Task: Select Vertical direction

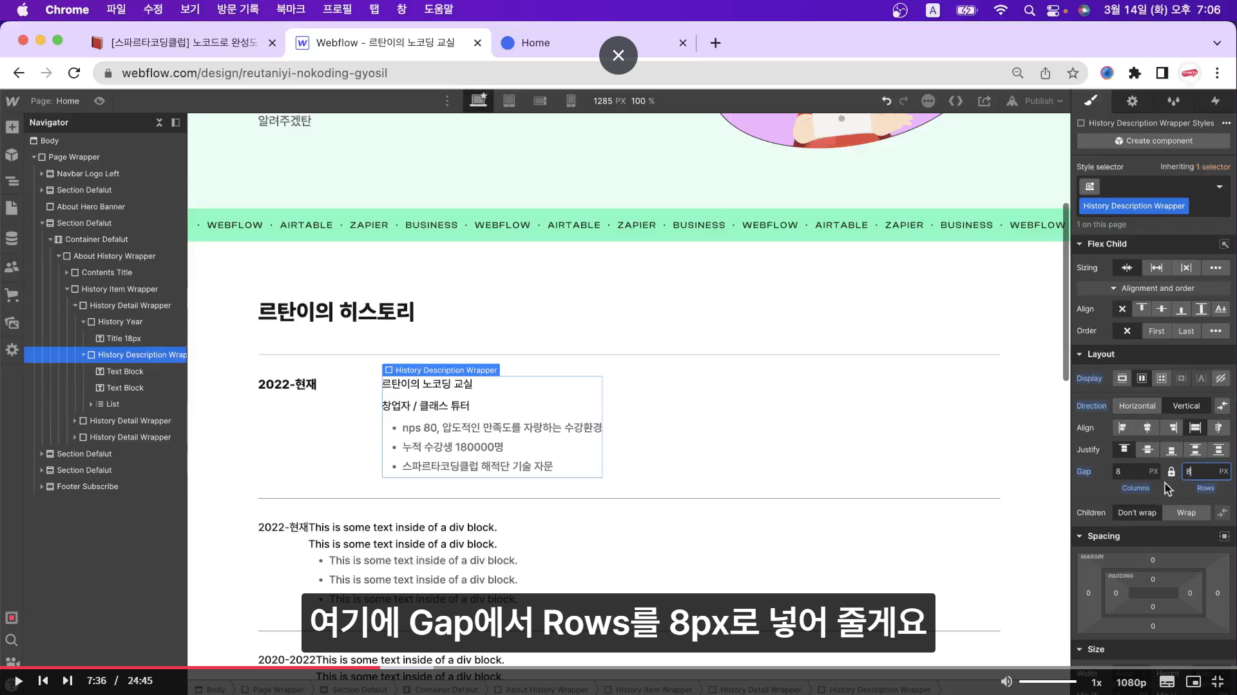Action: point(1186,406)
